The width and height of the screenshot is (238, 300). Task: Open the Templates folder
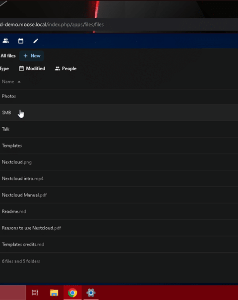12,146
